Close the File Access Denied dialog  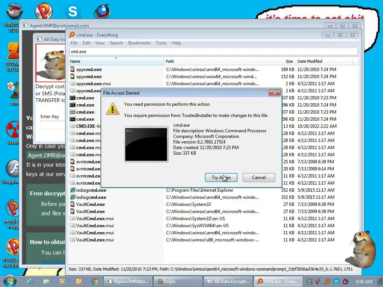[x=275, y=93]
